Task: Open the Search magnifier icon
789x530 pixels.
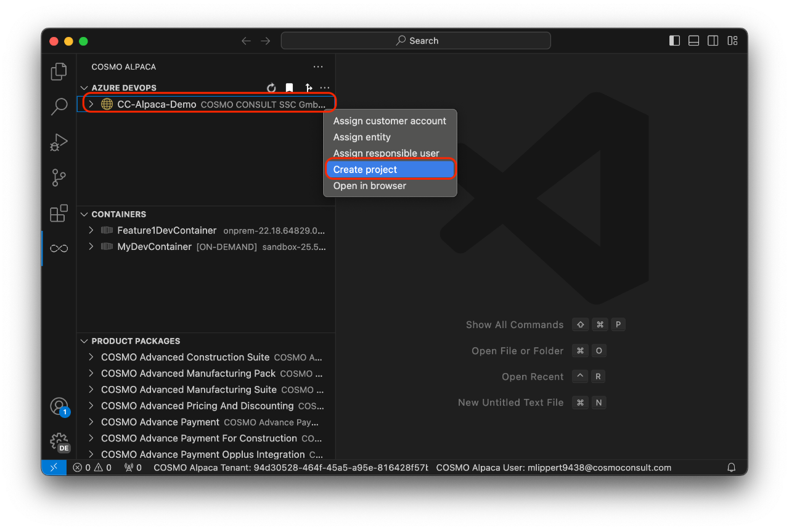Action: (x=59, y=106)
